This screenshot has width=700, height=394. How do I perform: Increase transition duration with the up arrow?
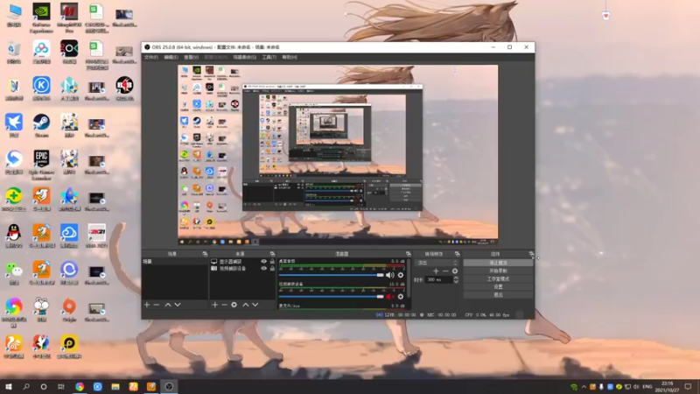point(456,278)
